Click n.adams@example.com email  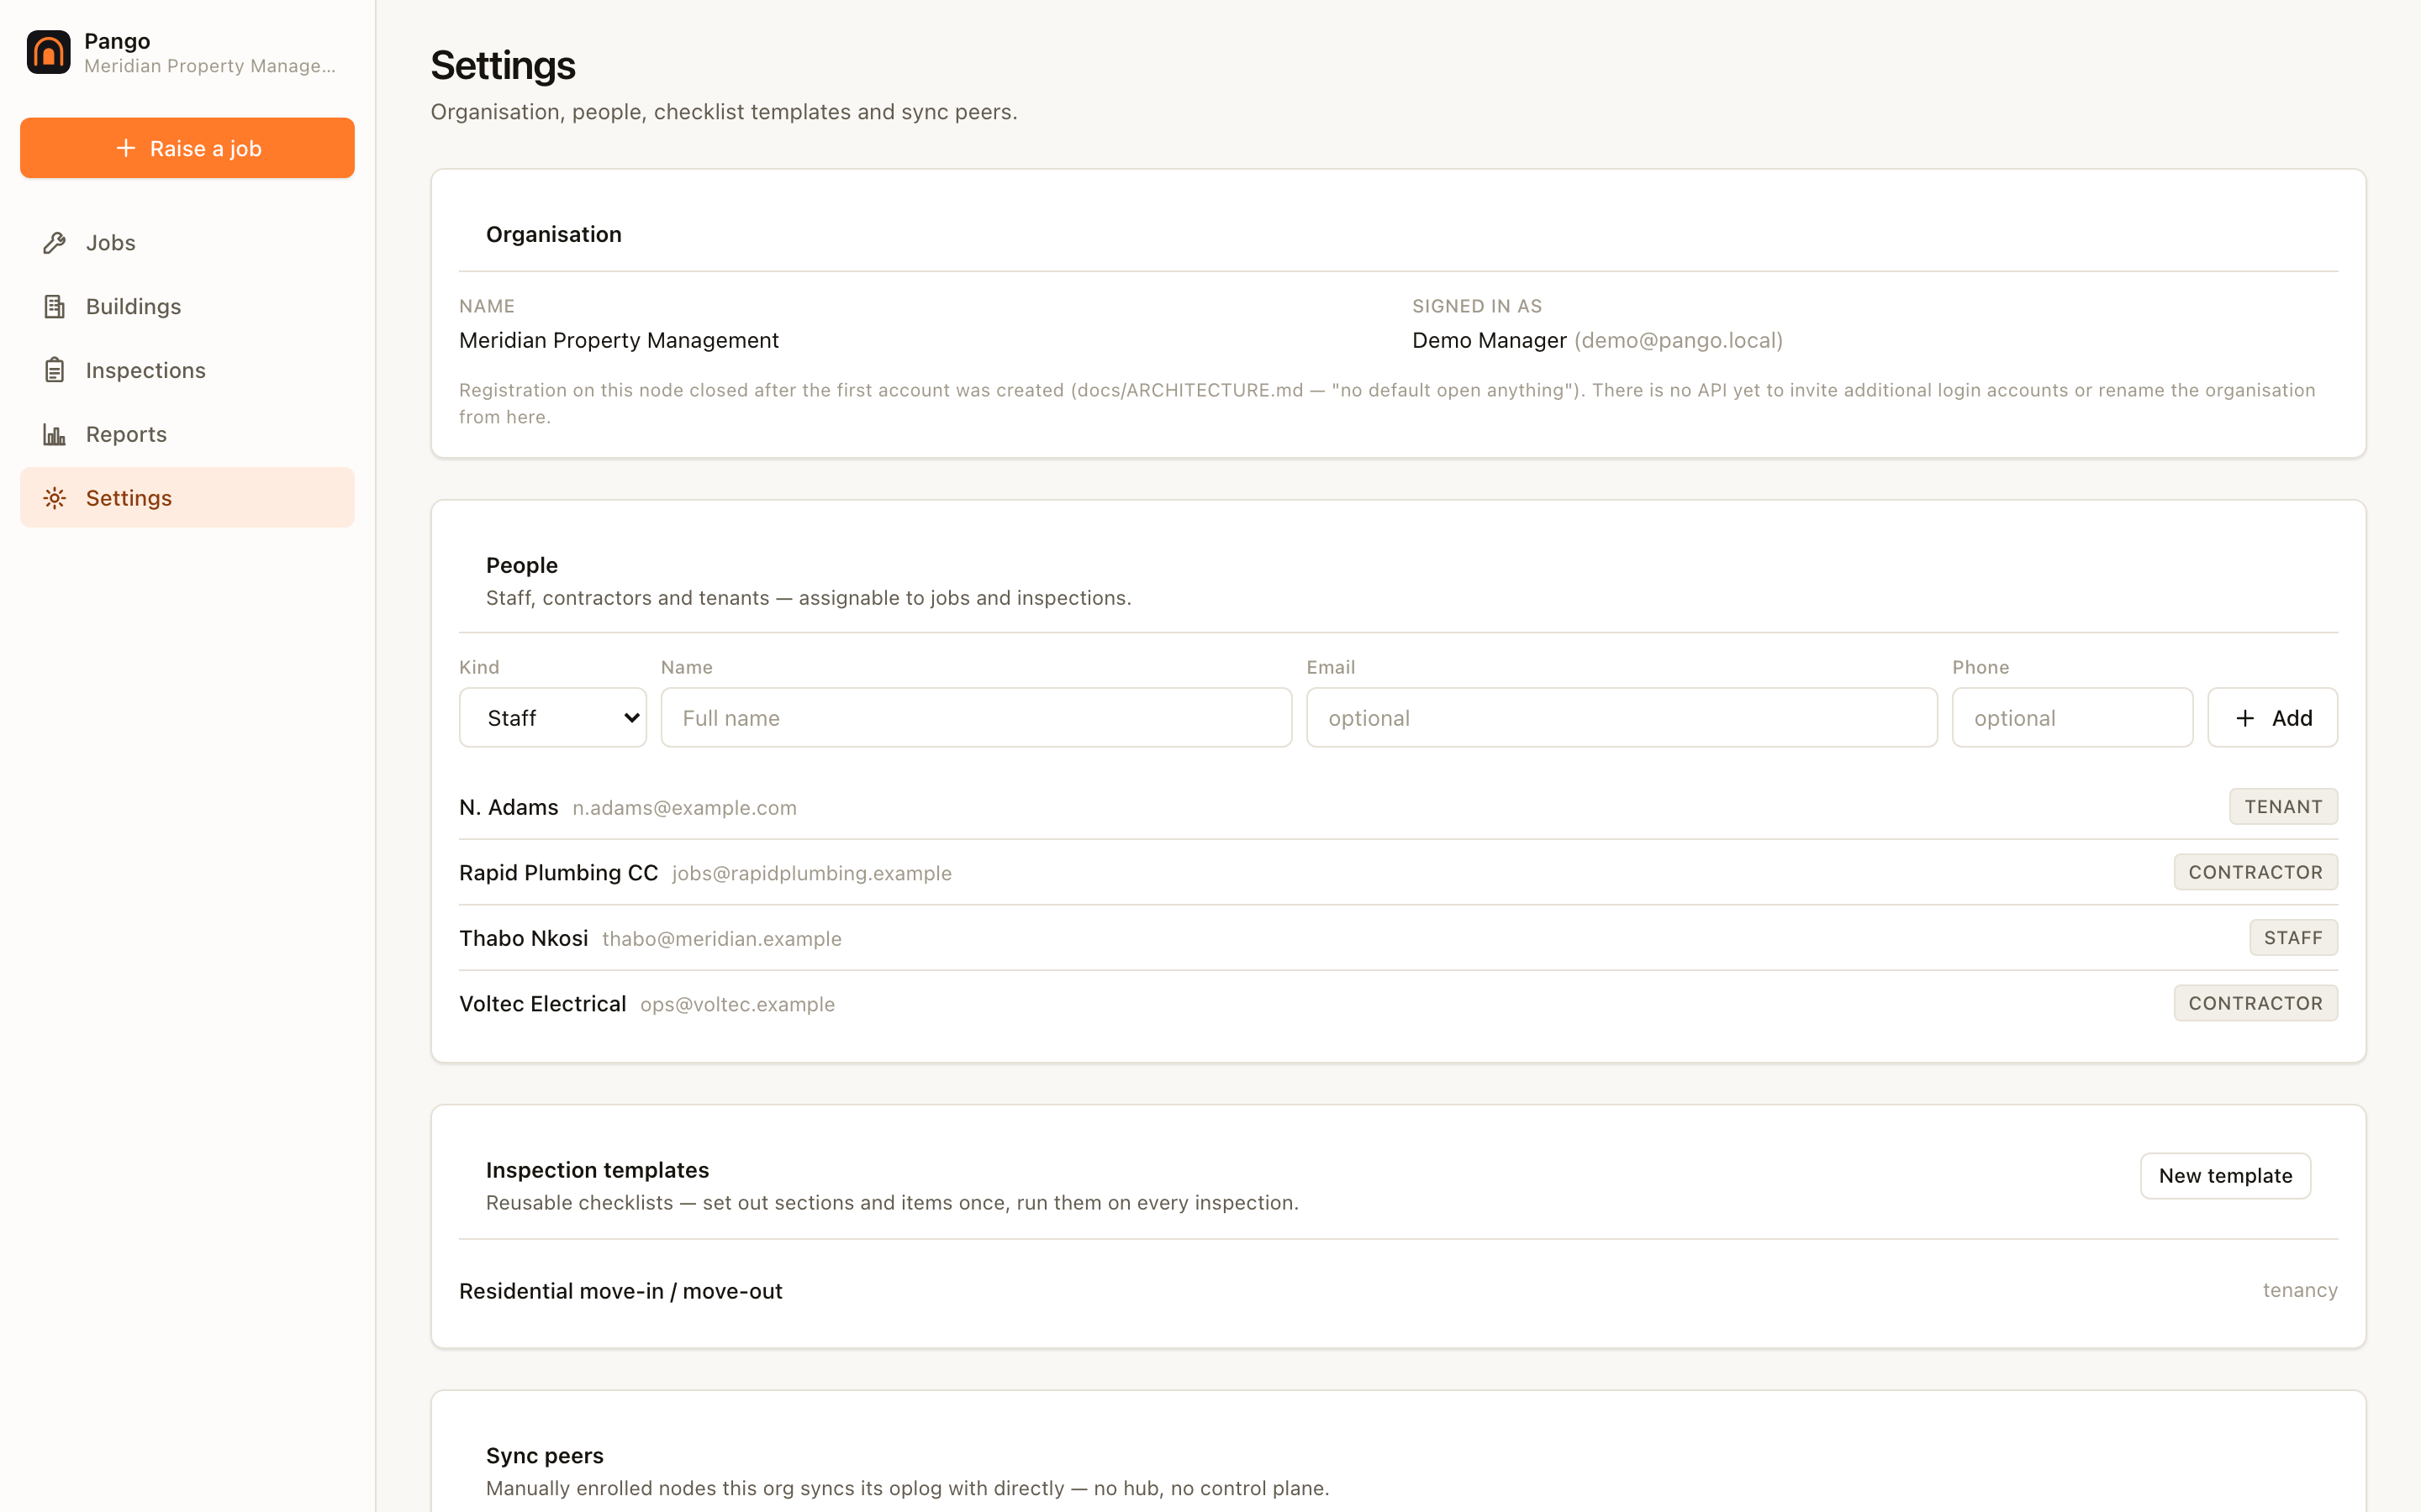point(684,808)
